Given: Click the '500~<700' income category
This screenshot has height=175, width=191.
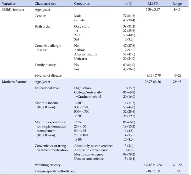Looking at the screenshot, I should pyautogui.click(x=82, y=112).
